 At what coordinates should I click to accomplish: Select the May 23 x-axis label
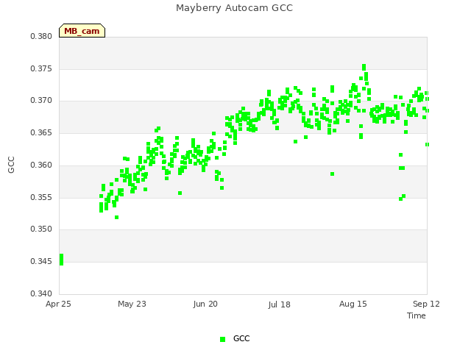point(132,304)
